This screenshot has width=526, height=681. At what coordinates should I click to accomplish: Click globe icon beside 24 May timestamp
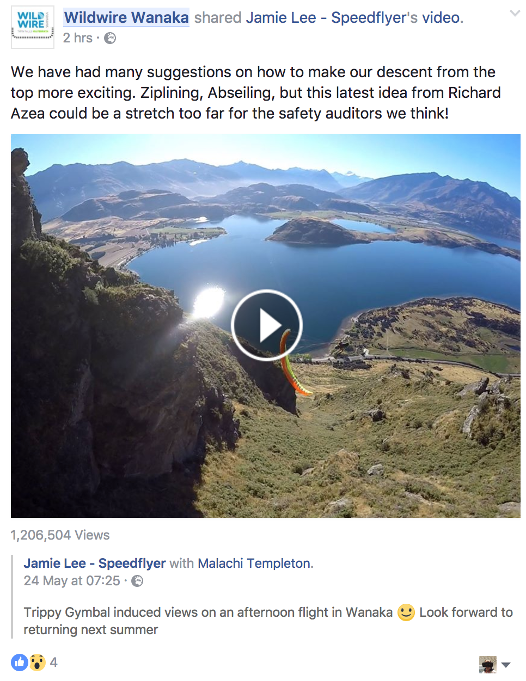click(138, 581)
